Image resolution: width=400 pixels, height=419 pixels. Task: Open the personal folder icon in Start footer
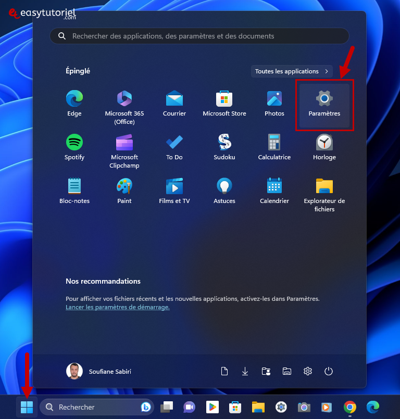click(x=266, y=371)
